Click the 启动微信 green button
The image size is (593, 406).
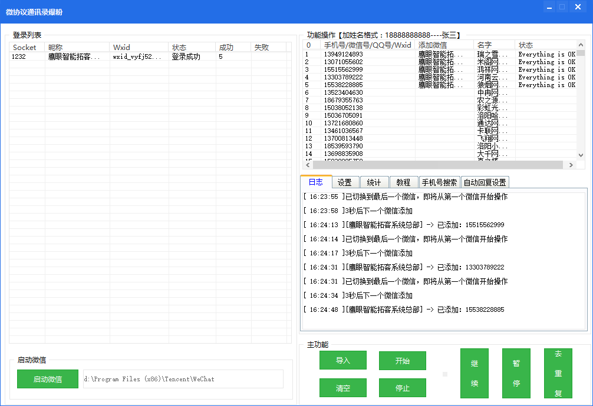(48, 379)
